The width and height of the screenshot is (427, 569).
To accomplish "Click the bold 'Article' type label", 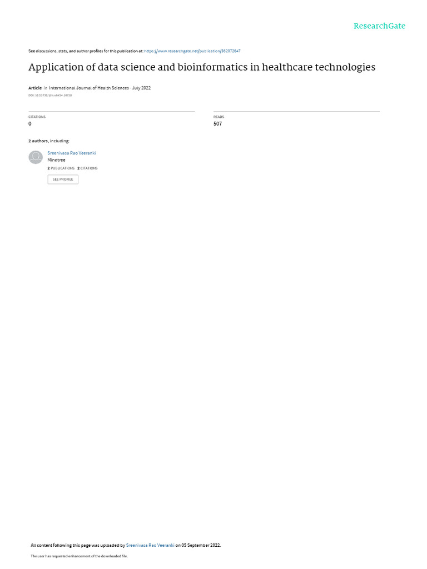I will [35, 88].
